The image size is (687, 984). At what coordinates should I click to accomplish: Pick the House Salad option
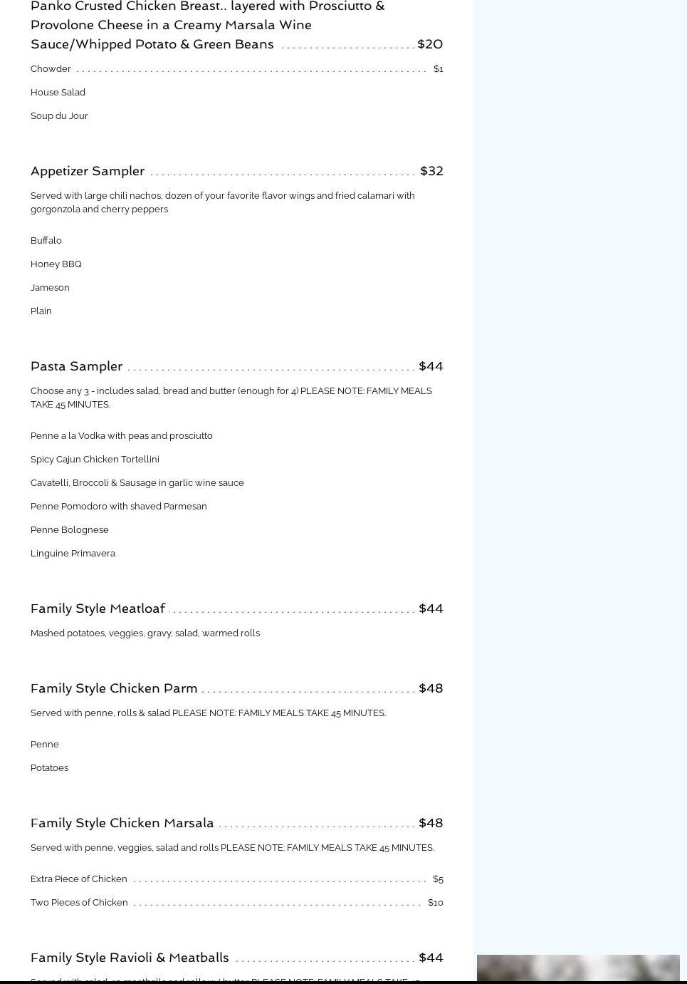[x=58, y=93]
